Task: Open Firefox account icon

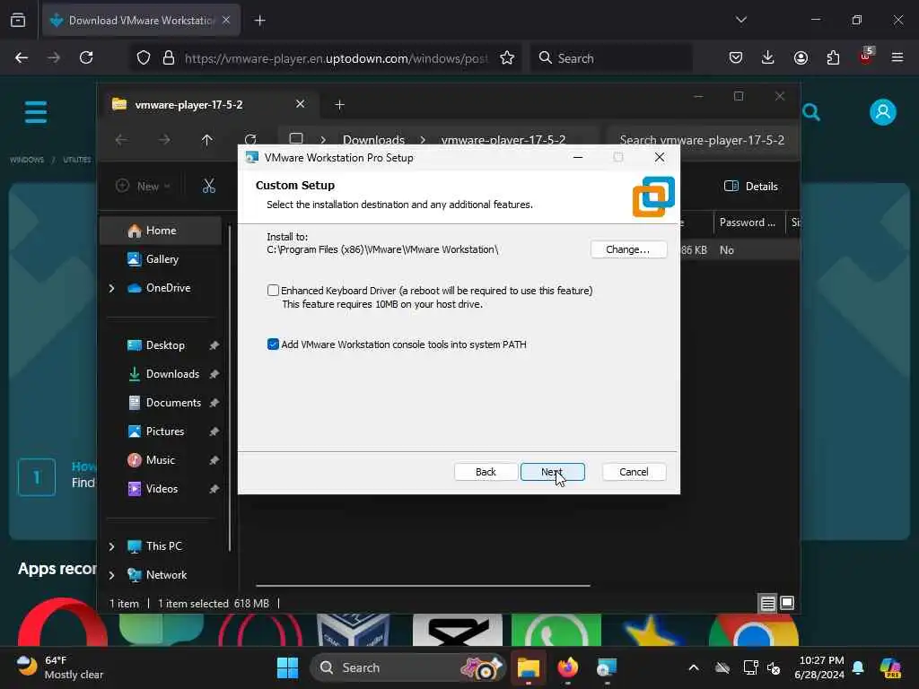Action: (x=801, y=57)
